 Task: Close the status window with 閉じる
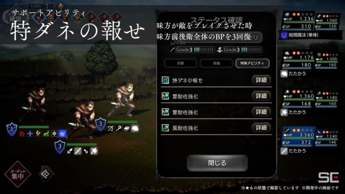click(217, 163)
